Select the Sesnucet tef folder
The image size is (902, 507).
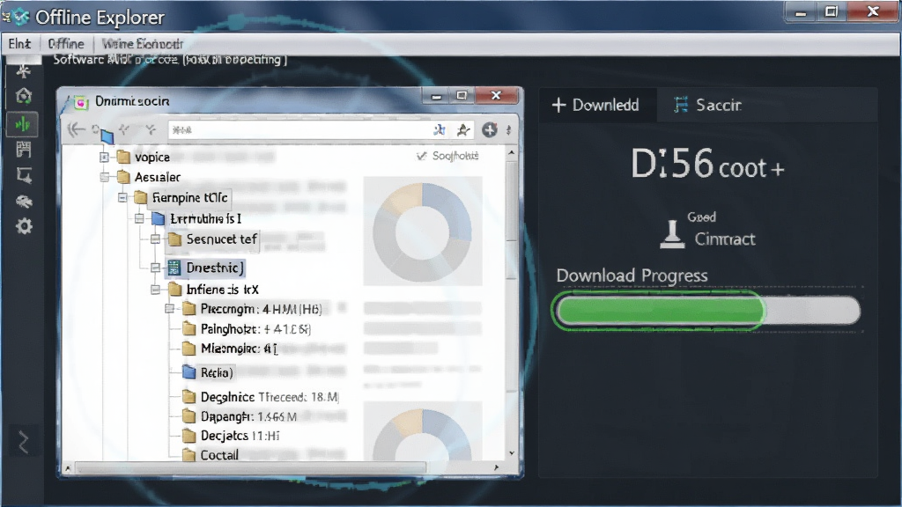click(x=213, y=239)
